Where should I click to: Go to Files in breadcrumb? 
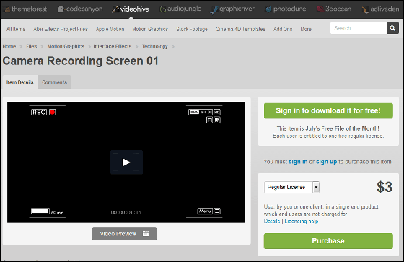(x=32, y=46)
